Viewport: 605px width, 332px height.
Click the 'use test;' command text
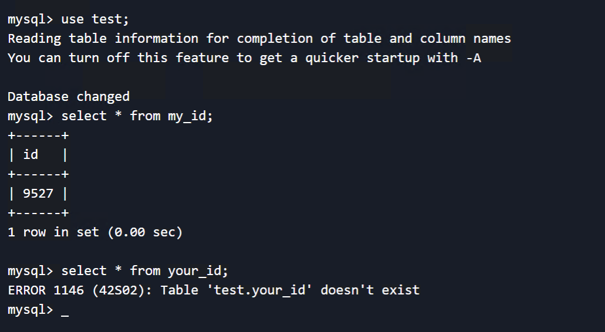tap(95, 19)
